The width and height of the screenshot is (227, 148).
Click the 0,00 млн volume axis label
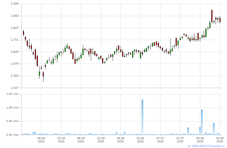pos(12,135)
